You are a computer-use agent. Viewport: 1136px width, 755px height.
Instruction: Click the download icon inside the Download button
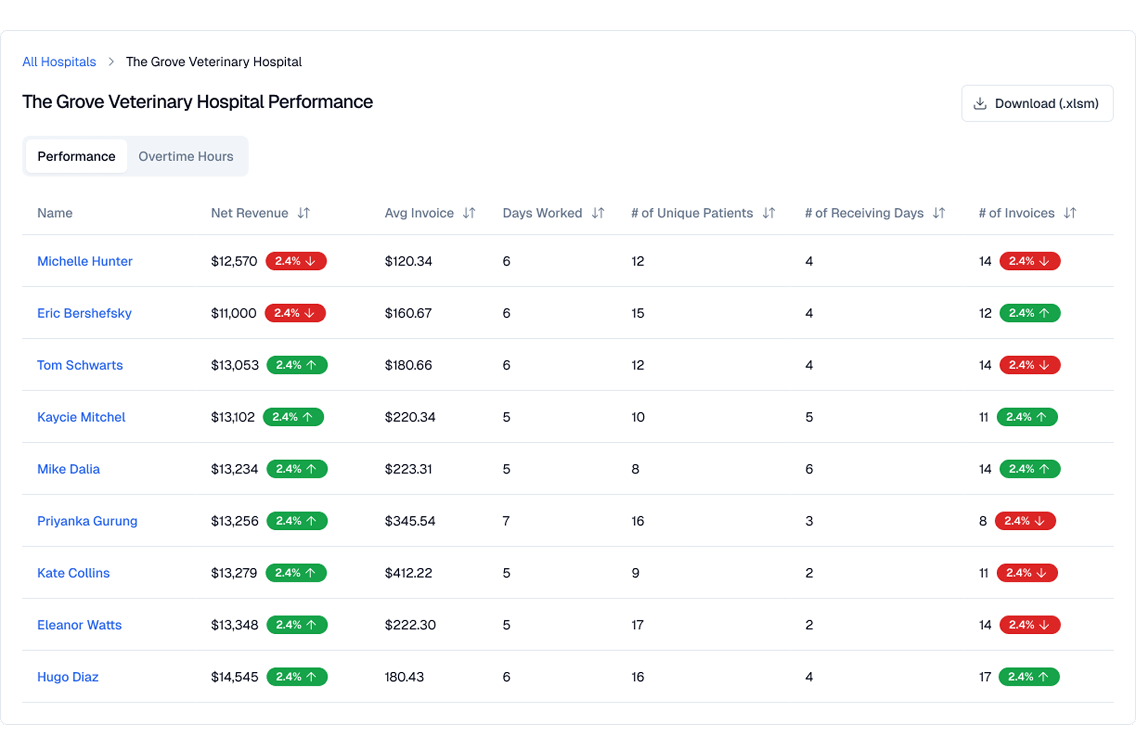980,103
